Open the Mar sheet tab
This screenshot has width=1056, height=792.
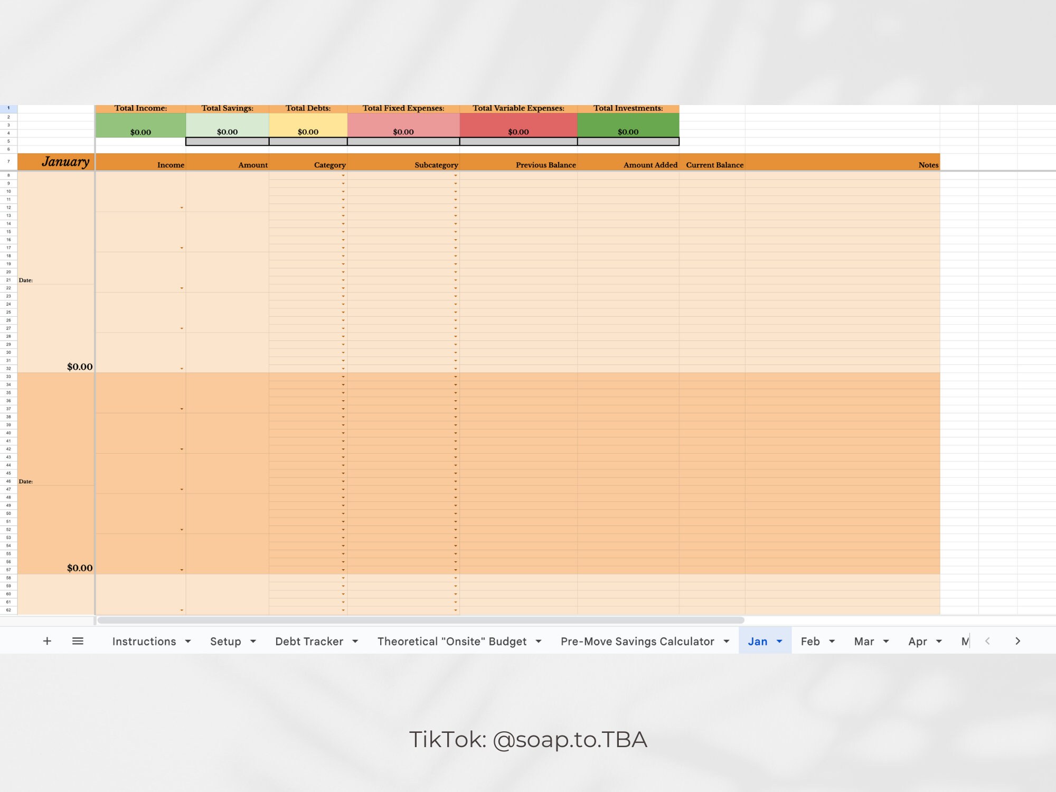coord(865,641)
